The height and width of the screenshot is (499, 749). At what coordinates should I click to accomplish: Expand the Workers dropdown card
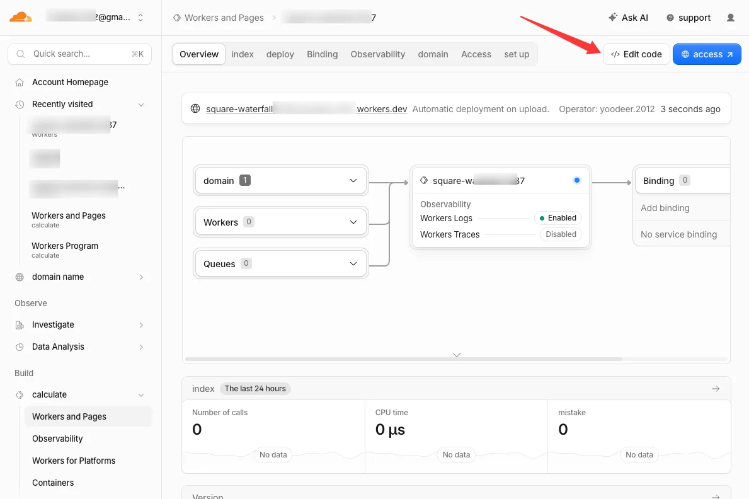coord(281,222)
